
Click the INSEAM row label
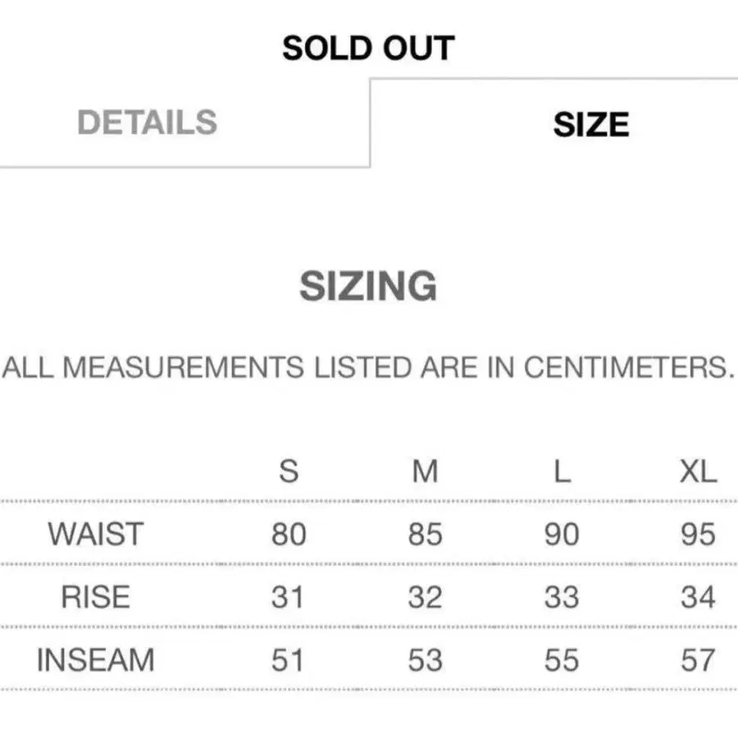point(96,660)
